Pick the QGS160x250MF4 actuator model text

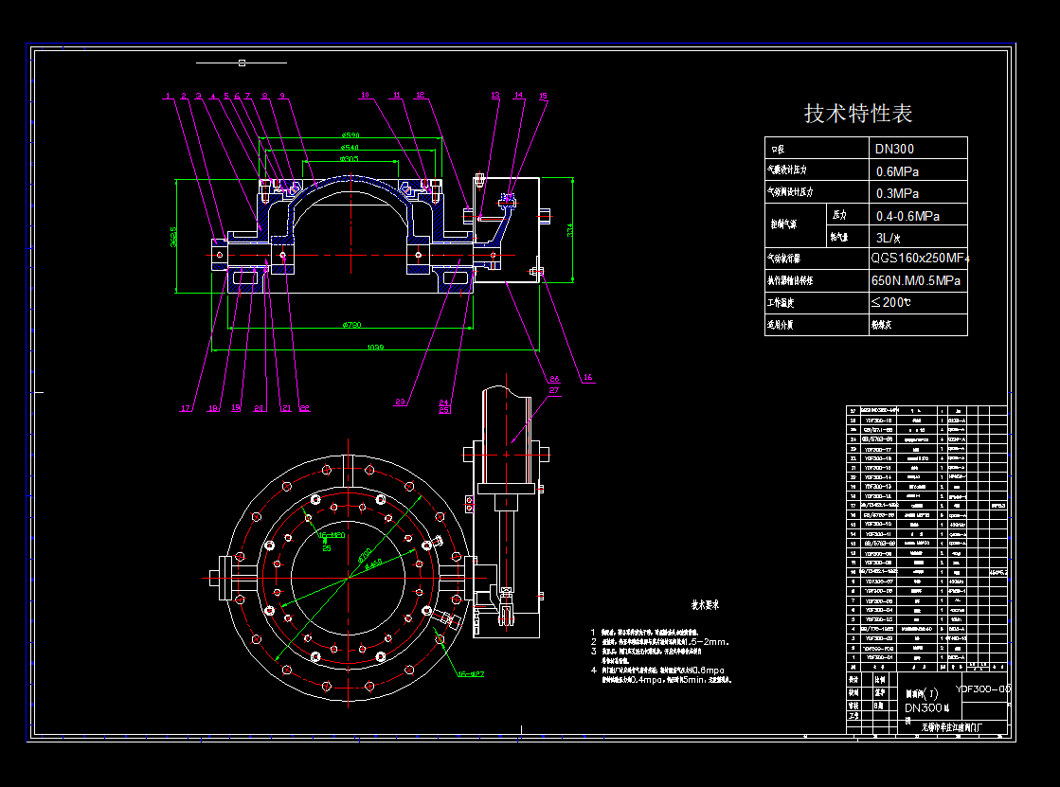pyautogui.click(x=920, y=258)
